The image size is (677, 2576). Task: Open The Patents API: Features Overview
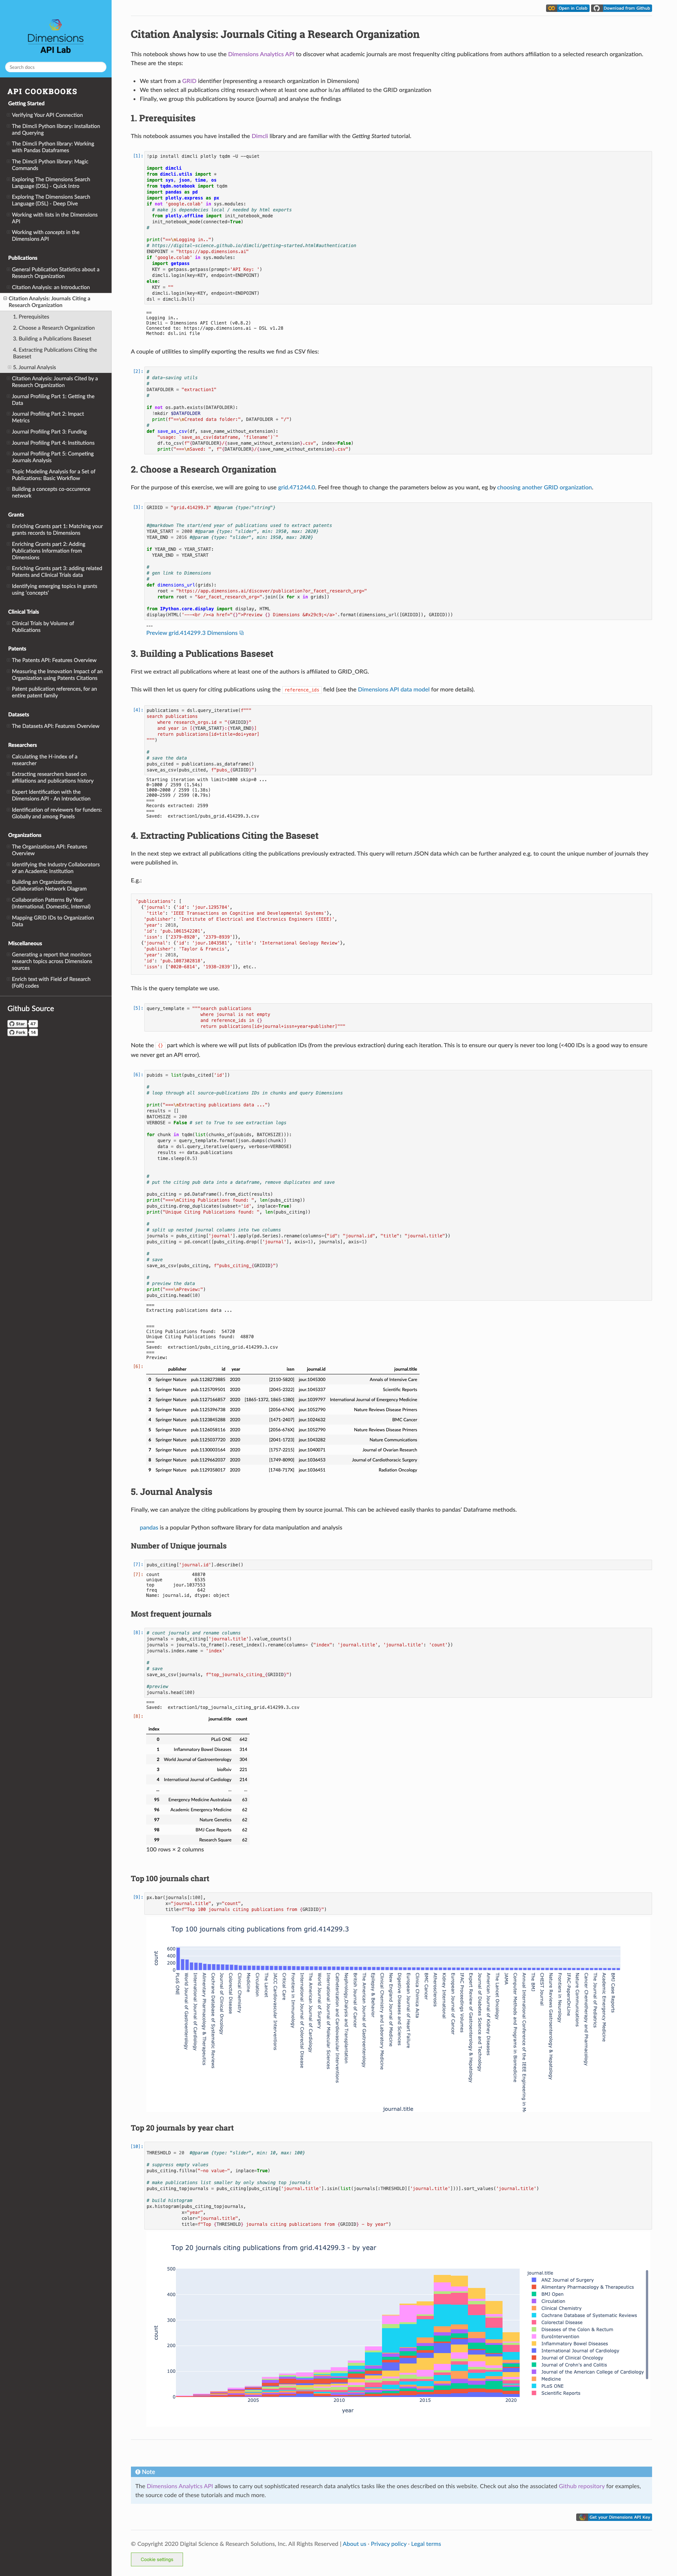54,660
